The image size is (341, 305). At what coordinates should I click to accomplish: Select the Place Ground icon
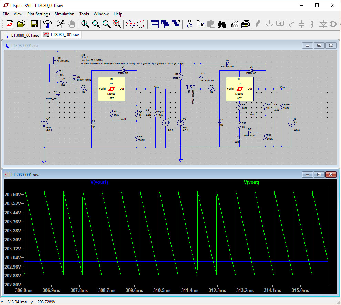coord(269,24)
